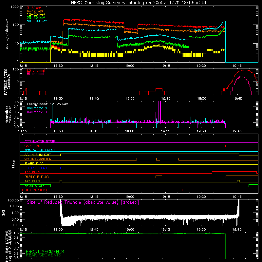Screen dimensions: 262x262
Task: Click the 'SAS' axis label
Action: (3, 213)
